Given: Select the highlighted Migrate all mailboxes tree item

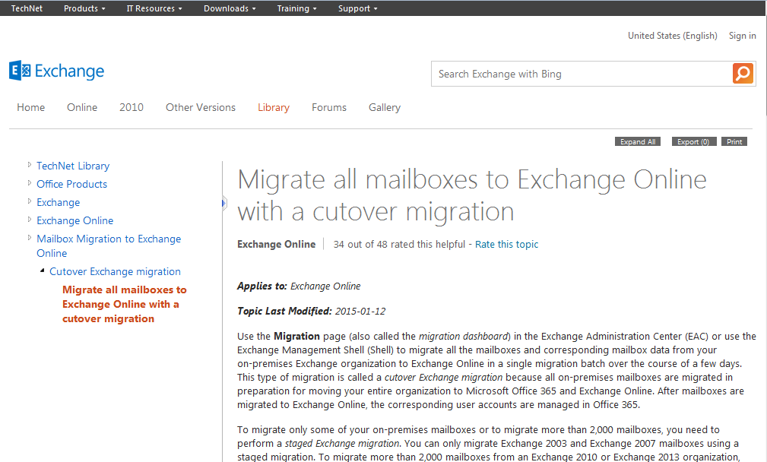Looking at the screenshot, I should (124, 304).
